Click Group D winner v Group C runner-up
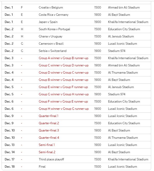This screenshot has width=154, height=171. click(x=63, y=73)
